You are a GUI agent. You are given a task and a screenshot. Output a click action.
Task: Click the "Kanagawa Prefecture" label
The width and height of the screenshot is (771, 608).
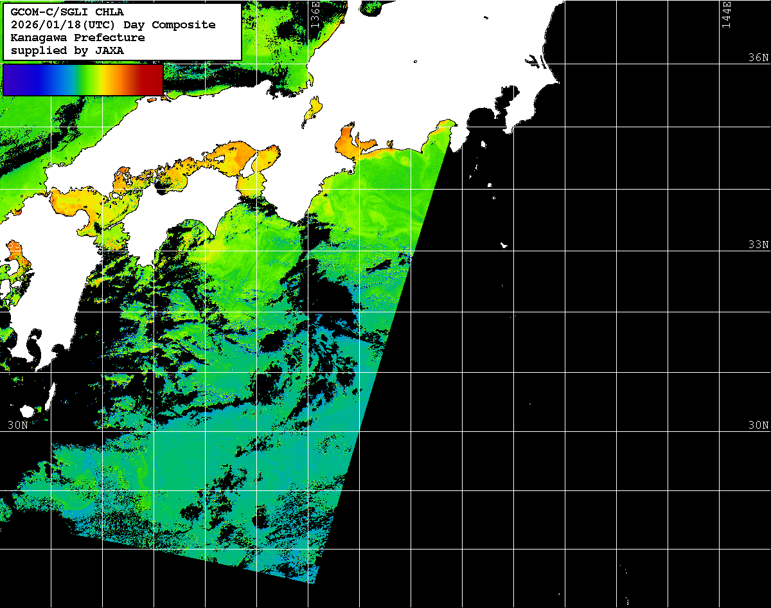(78, 37)
